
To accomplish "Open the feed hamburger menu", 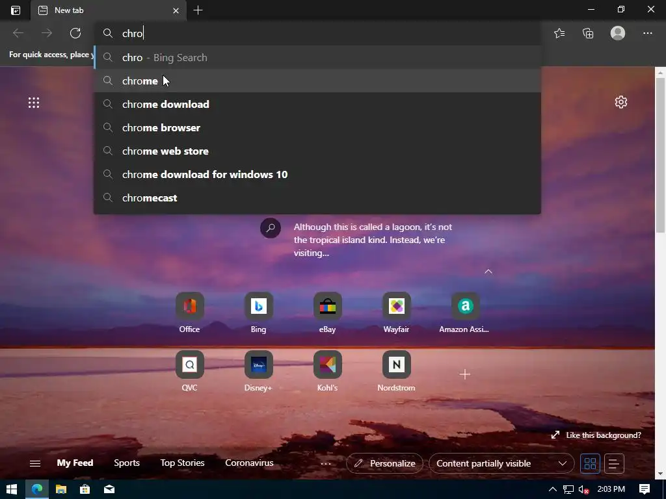I will tap(35, 463).
